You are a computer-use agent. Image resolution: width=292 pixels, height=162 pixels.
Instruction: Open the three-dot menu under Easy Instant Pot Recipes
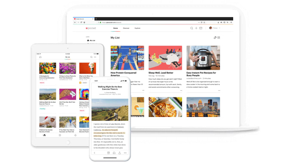(219, 90)
